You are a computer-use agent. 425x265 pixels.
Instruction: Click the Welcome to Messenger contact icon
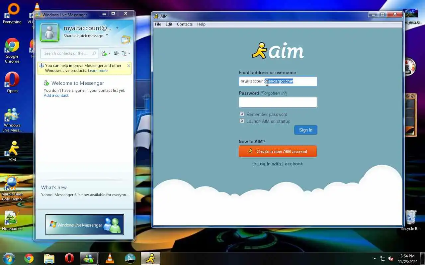click(x=47, y=83)
